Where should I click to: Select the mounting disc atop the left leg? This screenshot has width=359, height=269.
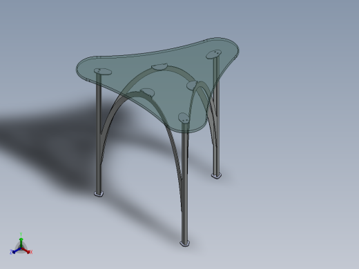[x=103, y=71]
